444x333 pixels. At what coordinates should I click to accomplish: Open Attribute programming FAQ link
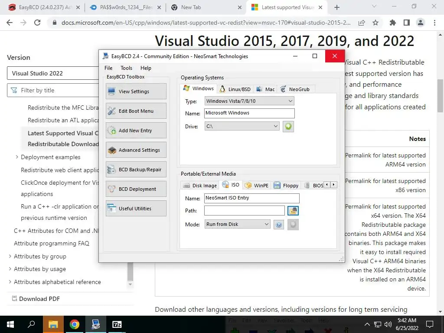pos(52,244)
